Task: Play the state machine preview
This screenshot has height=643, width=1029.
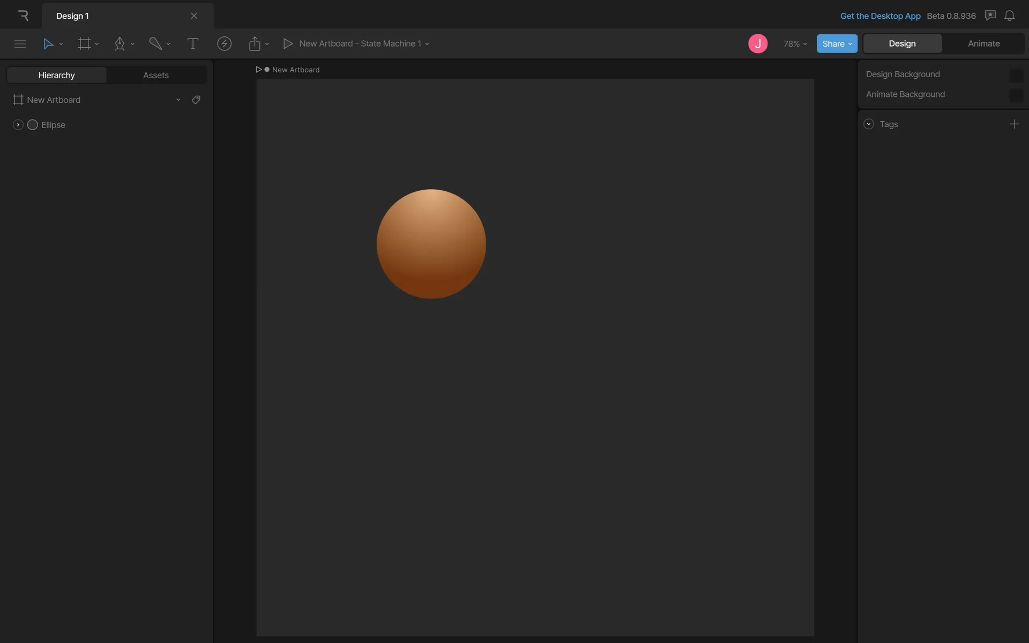Action: tap(288, 44)
